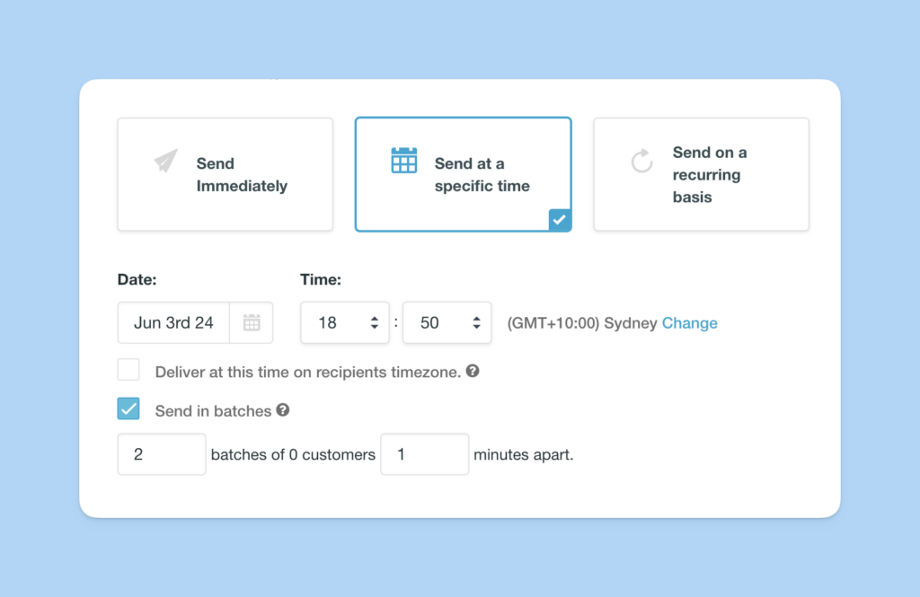This screenshot has width=920, height=597.
Task: Click the circular recurring arrow icon
Action: 641,162
